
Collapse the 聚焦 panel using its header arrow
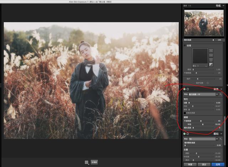tap(221, 89)
